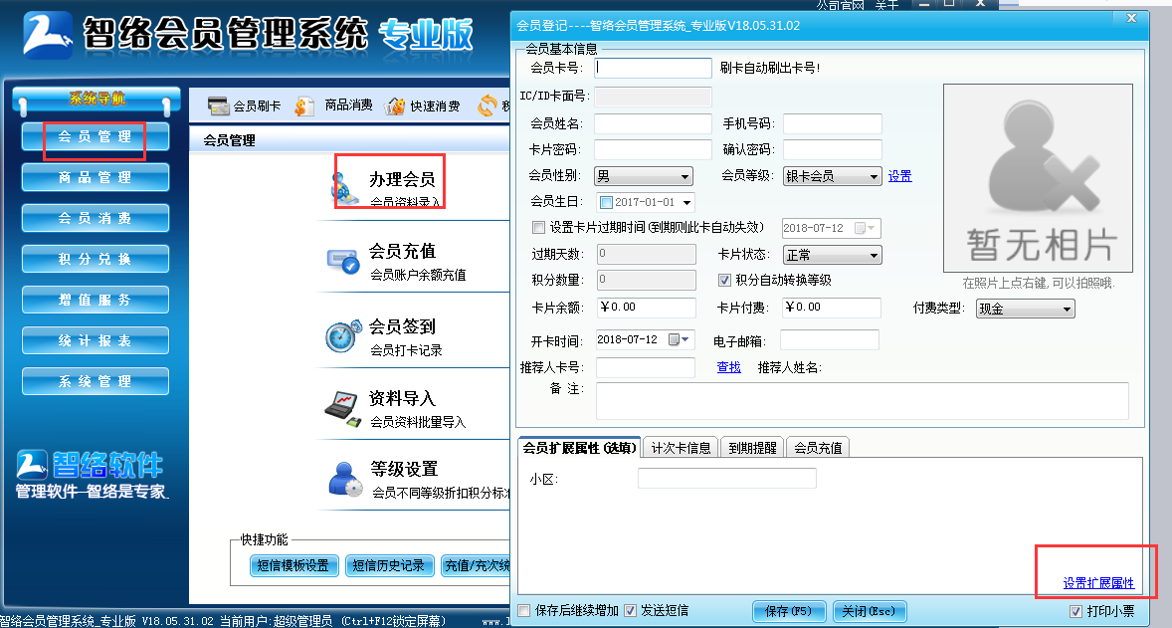
Task: Open the 会员生日 date dropdown arrow
Action: pos(686,203)
